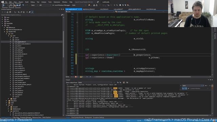217x122 pixels.
Task: Expand the plugin folder in tree
Action: coord(8,99)
